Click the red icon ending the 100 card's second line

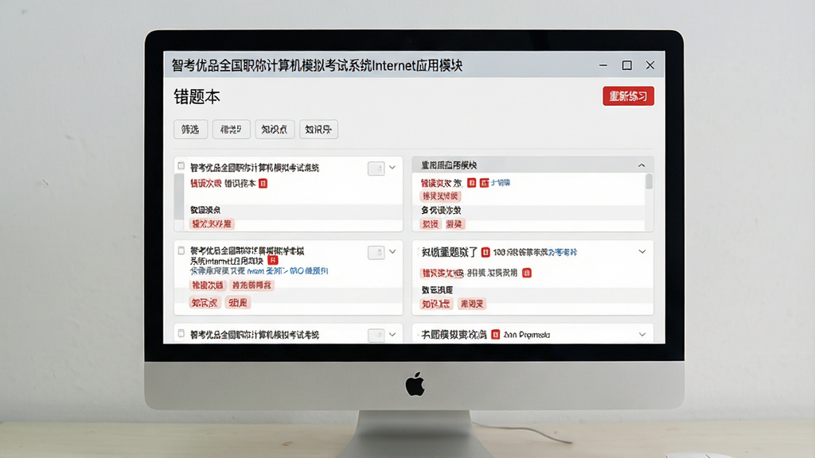click(527, 274)
